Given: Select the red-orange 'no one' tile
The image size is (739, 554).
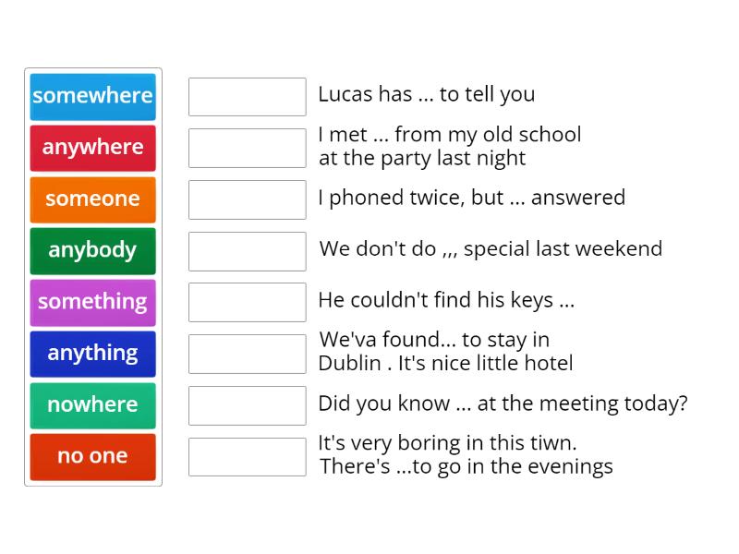Looking at the screenshot, I should click(x=92, y=456).
